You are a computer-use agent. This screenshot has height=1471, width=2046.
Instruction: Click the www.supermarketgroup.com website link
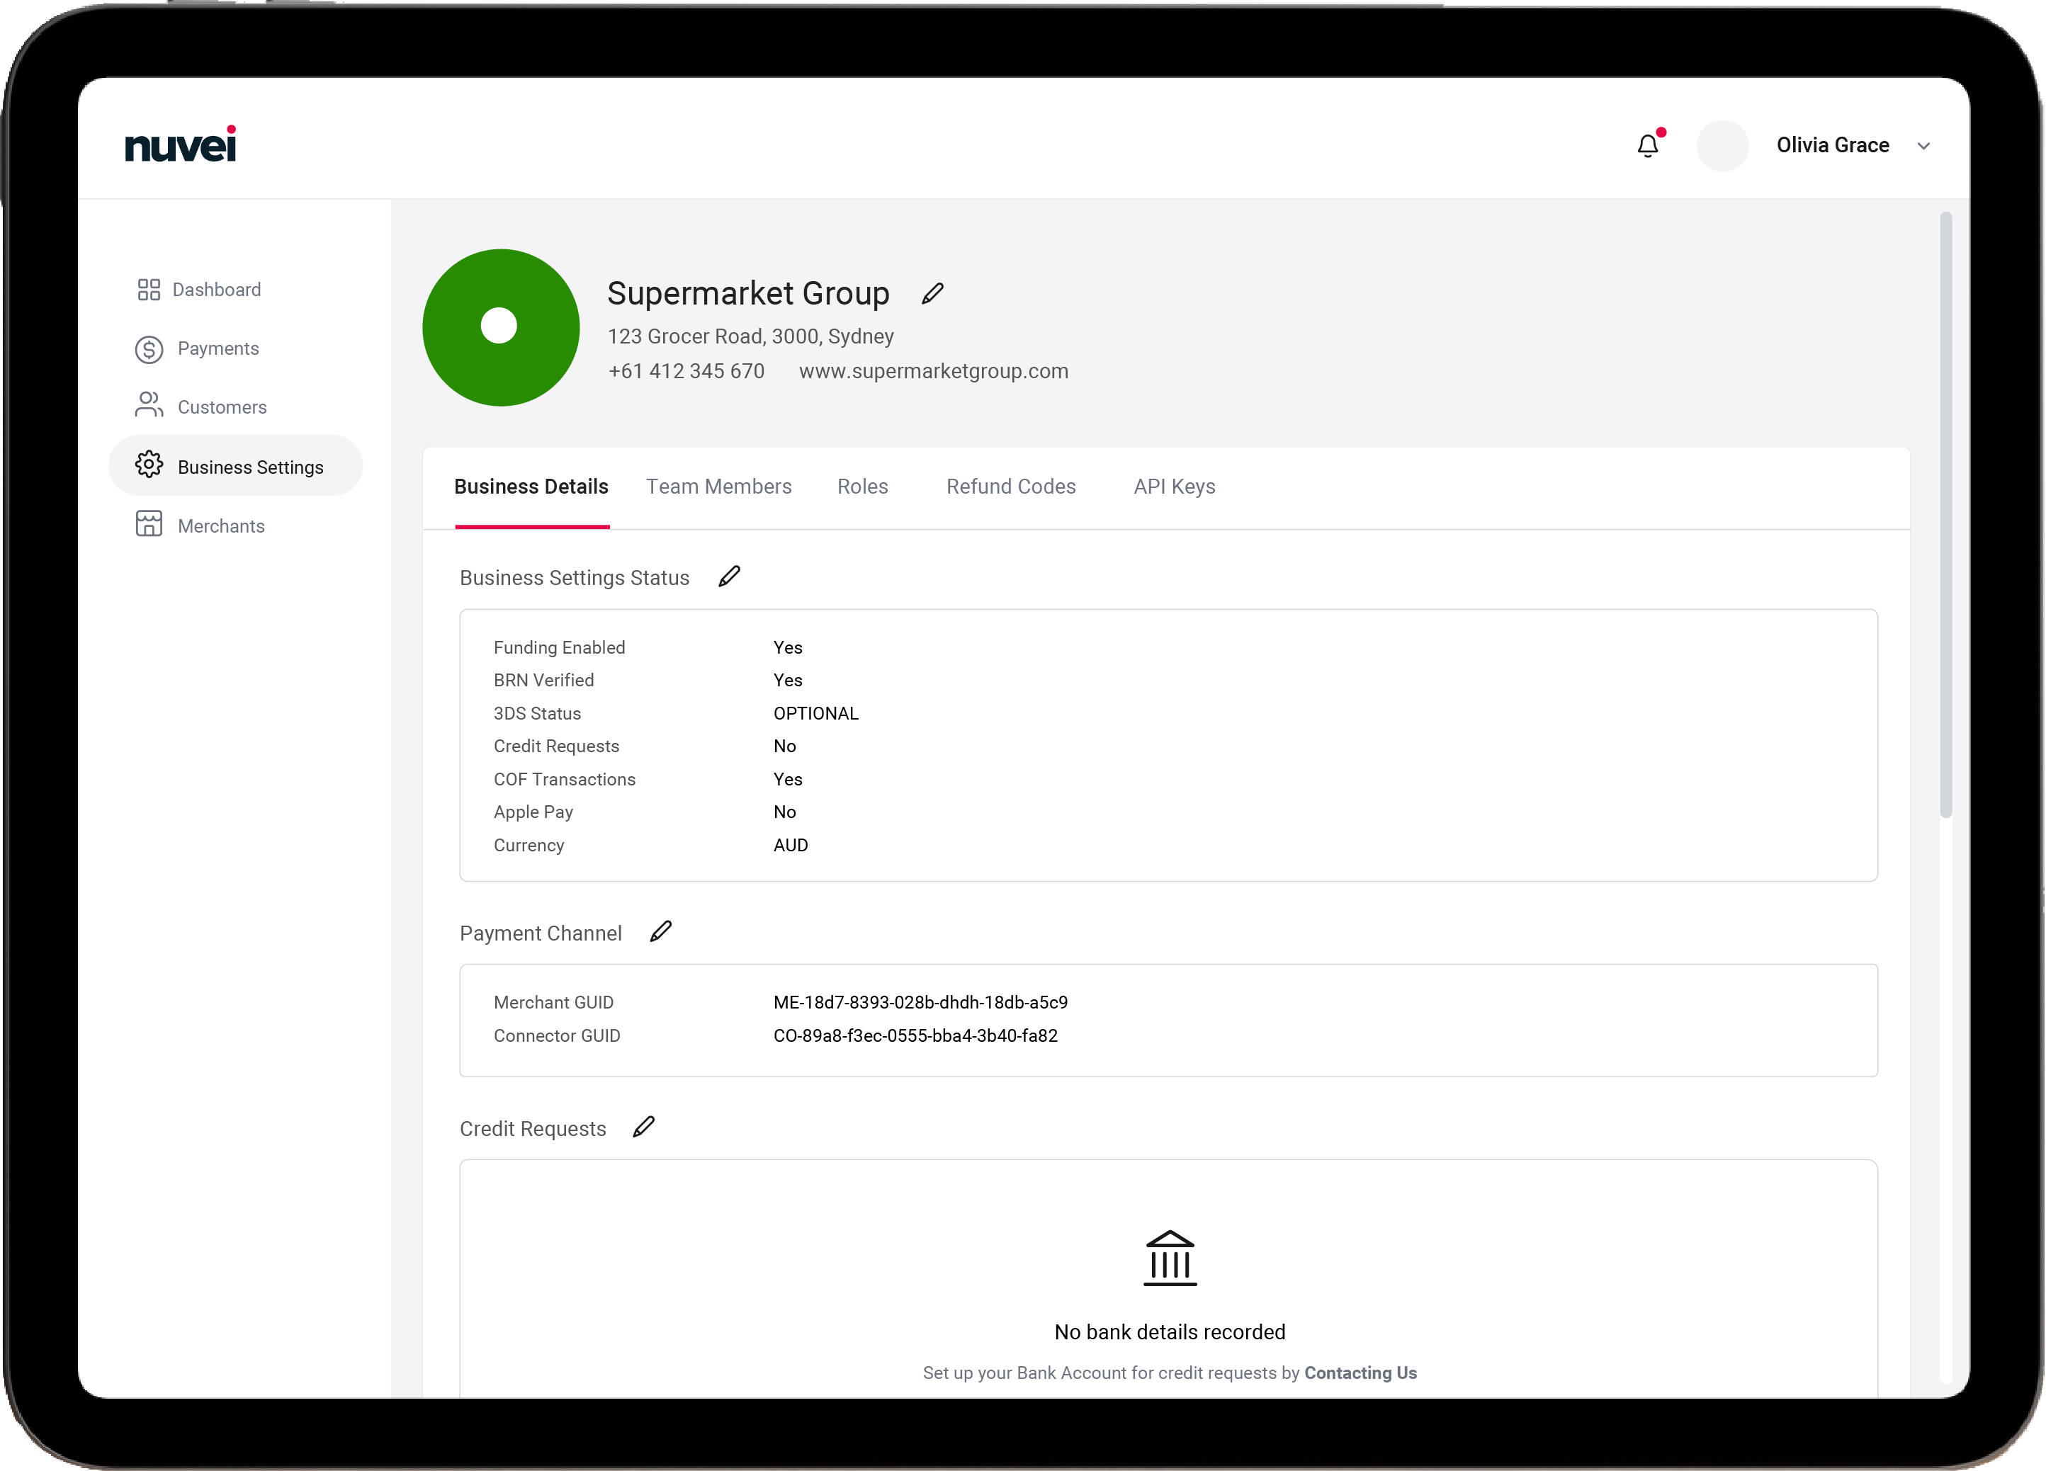pos(934,372)
